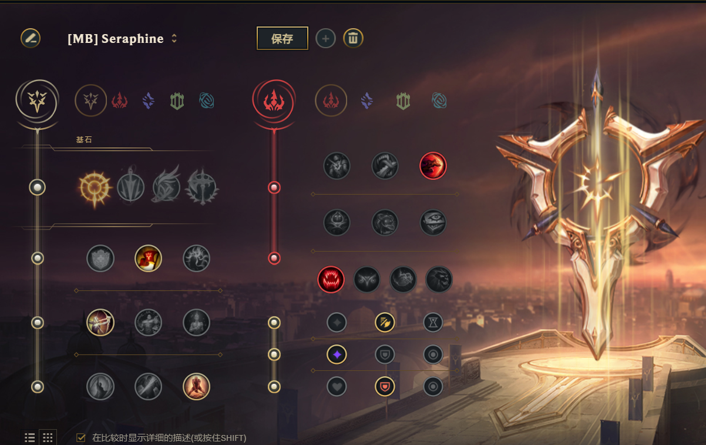
Task: Select the heart health stat shard
Action: coord(337,386)
